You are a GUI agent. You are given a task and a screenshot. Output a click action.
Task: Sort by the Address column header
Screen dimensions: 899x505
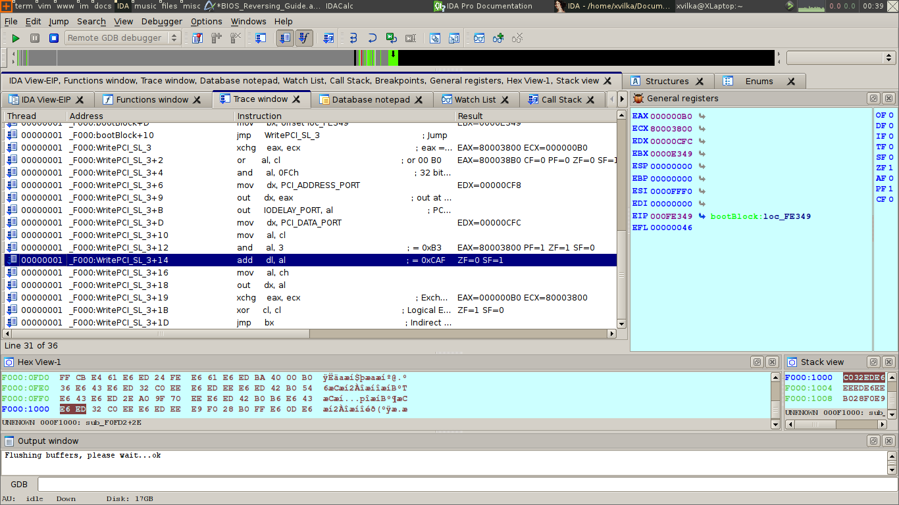tap(151, 116)
